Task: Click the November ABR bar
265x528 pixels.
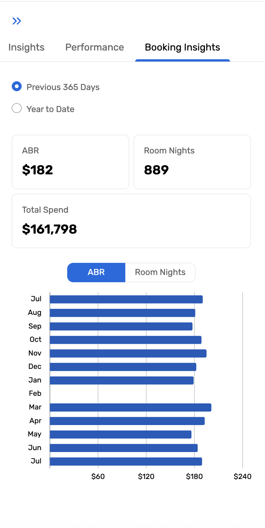Action: tap(128, 353)
